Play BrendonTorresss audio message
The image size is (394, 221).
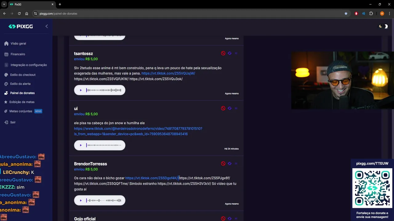(81, 200)
